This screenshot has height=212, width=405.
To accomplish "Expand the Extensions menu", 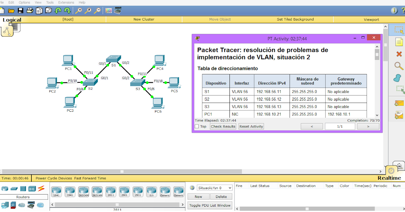I will coord(66,2).
